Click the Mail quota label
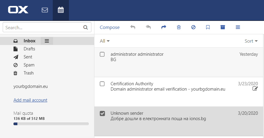The height and width of the screenshot is (138, 264). click(x=23, y=113)
